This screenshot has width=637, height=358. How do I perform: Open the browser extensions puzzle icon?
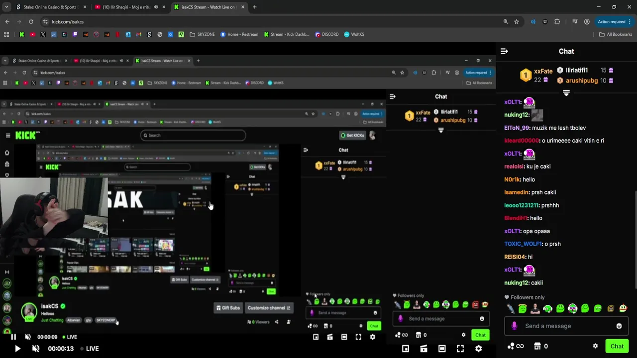tap(557, 22)
